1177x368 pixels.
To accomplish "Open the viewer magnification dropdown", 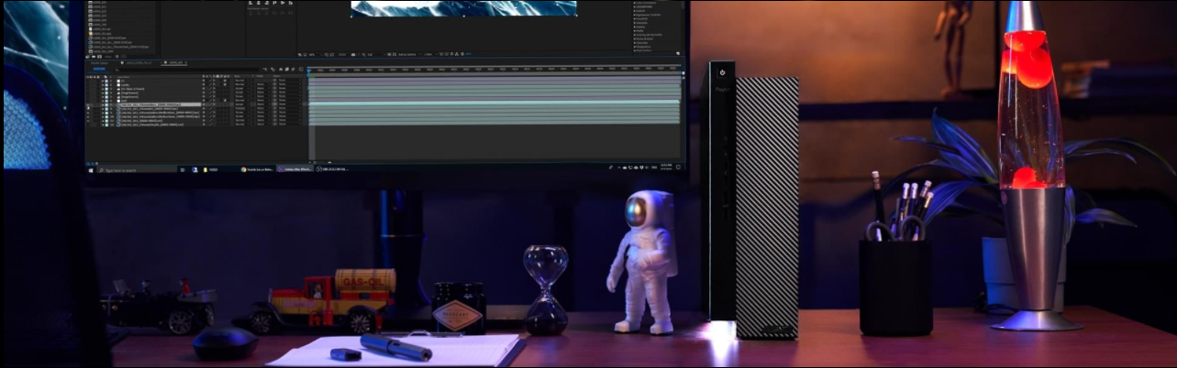I will click(x=315, y=54).
